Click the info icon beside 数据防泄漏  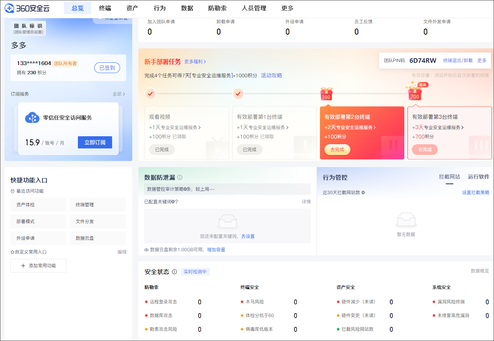(180, 177)
